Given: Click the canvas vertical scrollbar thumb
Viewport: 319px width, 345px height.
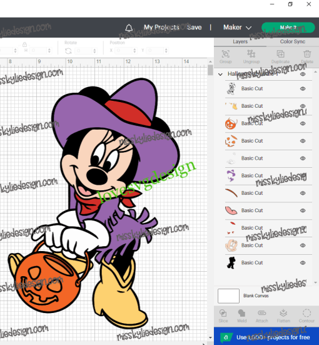Looking at the screenshot, I should [210, 70].
